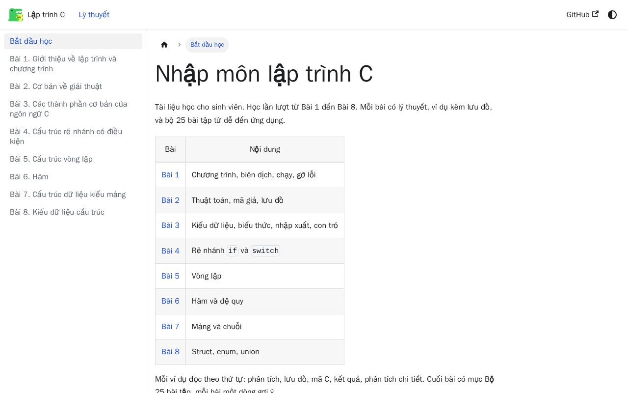Click the Bài column header

click(x=170, y=149)
